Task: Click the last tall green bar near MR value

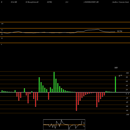Action: [115, 84]
